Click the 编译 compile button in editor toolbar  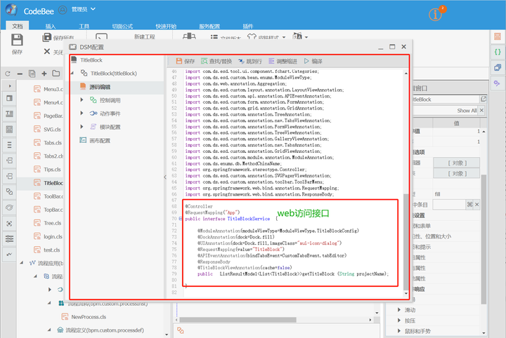313,61
